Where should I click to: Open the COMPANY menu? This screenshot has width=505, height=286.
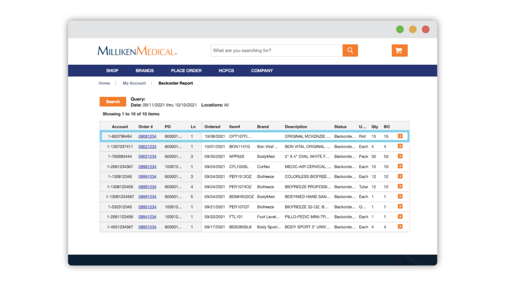[262, 71]
